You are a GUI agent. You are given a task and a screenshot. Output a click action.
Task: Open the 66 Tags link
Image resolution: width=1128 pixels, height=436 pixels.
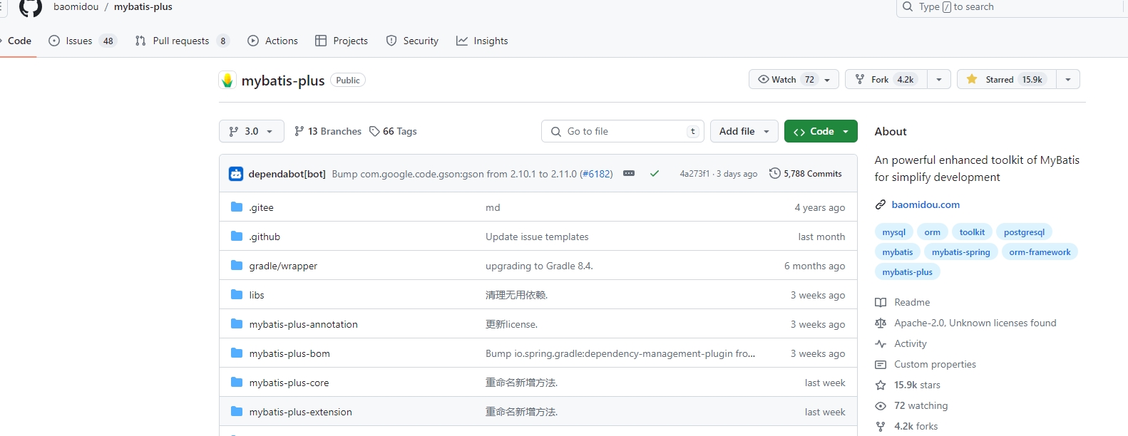coord(393,131)
